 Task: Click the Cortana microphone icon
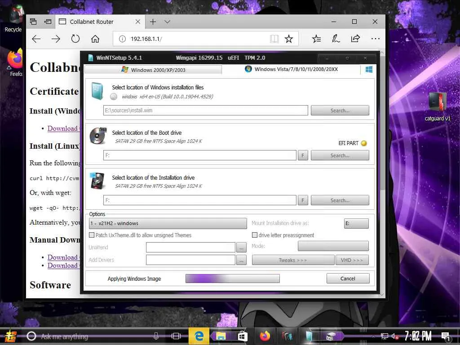point(156,336)
